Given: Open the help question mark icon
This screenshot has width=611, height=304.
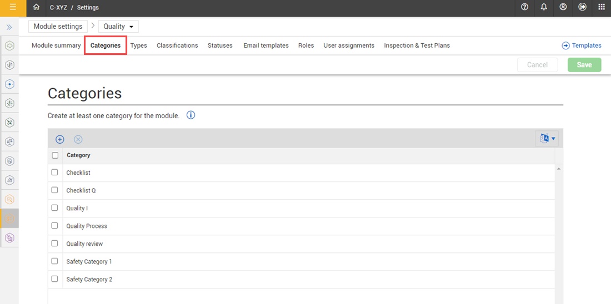Looking at the screenshot, I should click(x=525, y=7).
